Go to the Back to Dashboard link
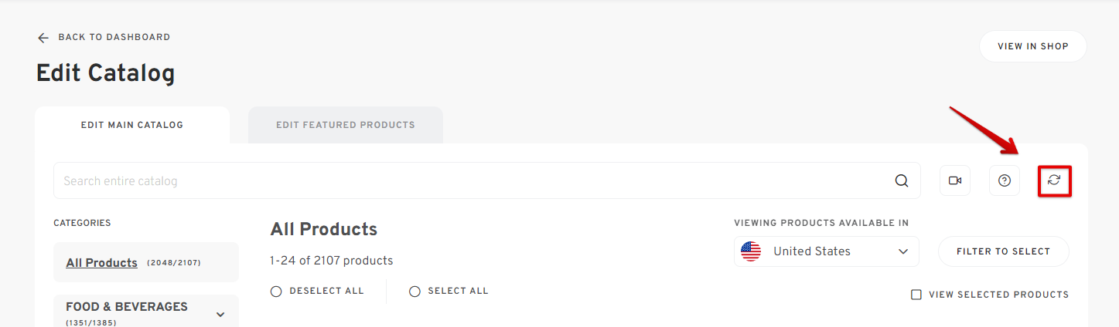The height and width of the screenshot is (327, 1119). coord(114,37)
